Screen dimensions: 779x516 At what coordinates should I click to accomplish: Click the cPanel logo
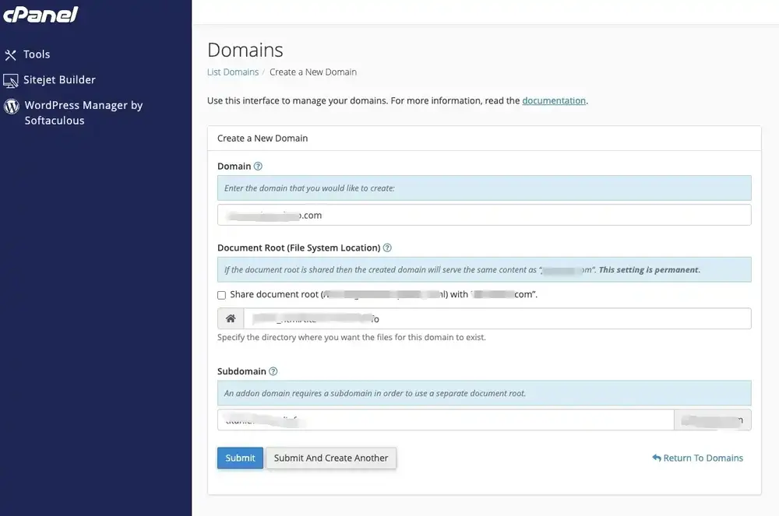(41, 14)
